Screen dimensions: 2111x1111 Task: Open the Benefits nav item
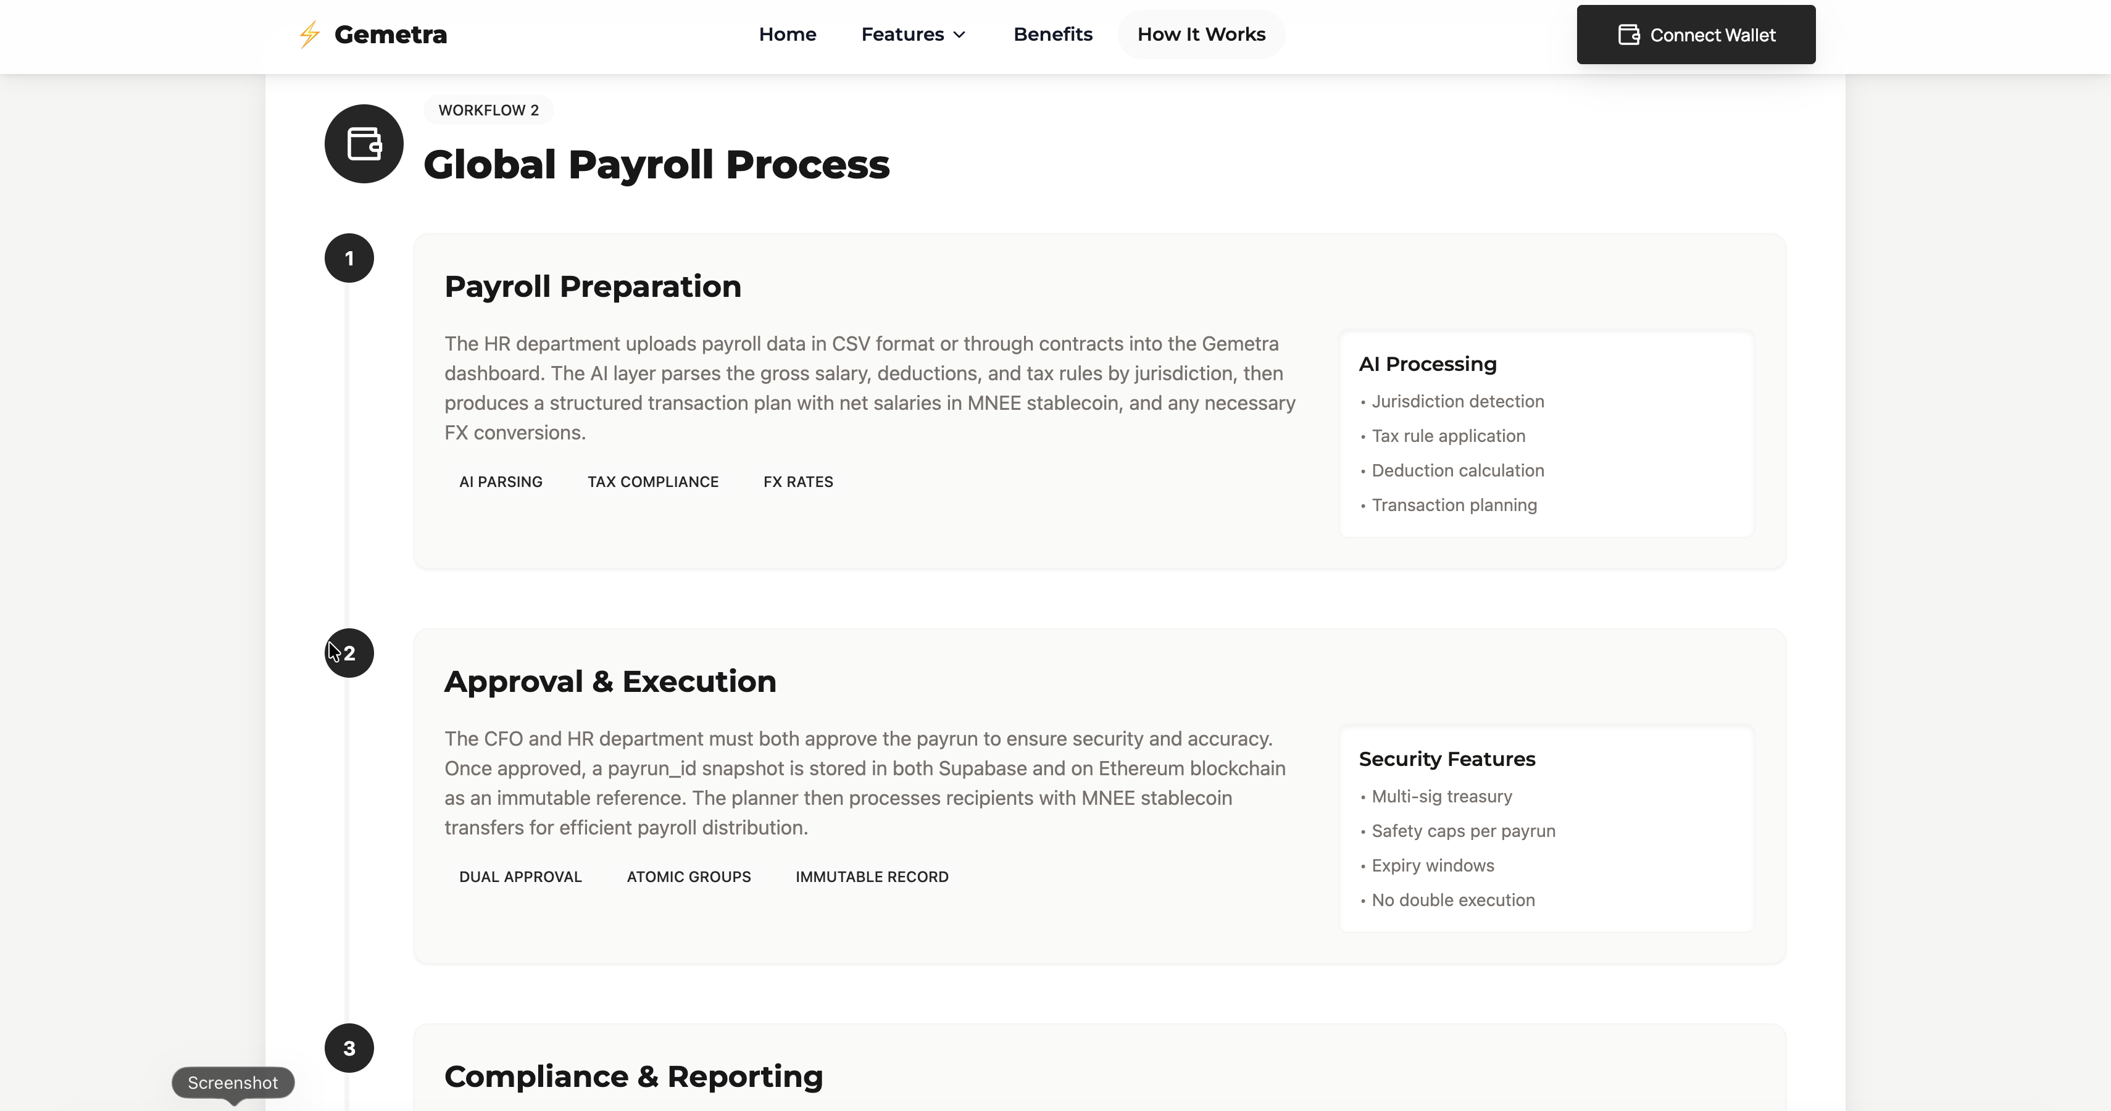[x=1052, y=35]
